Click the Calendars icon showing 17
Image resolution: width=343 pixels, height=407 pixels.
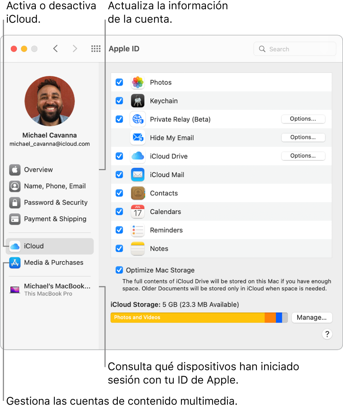tap(138, 212)
